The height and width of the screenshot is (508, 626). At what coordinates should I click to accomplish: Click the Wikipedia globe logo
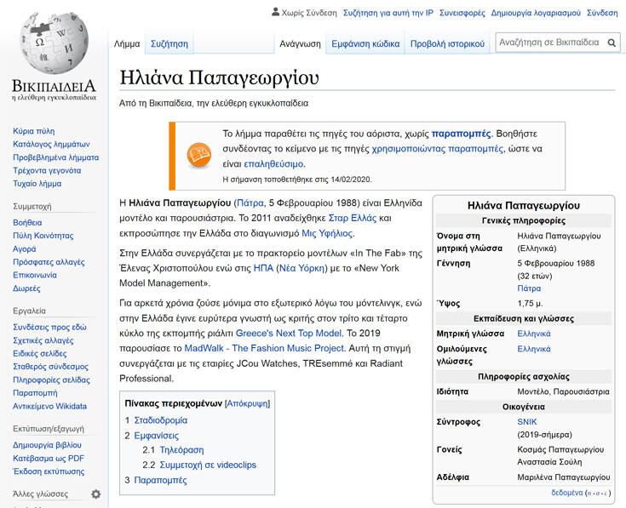point(54,43)
